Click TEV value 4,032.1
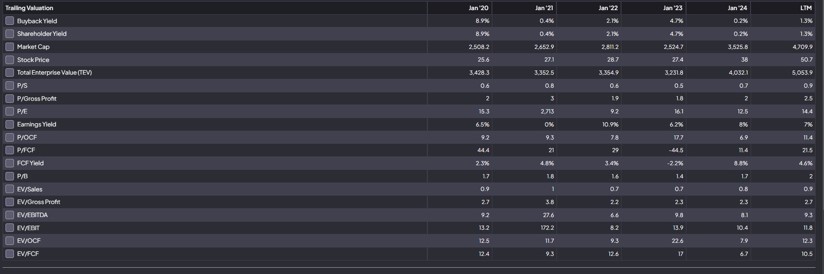This screenshot has width=824, height=274. click(x=738, y=73)
